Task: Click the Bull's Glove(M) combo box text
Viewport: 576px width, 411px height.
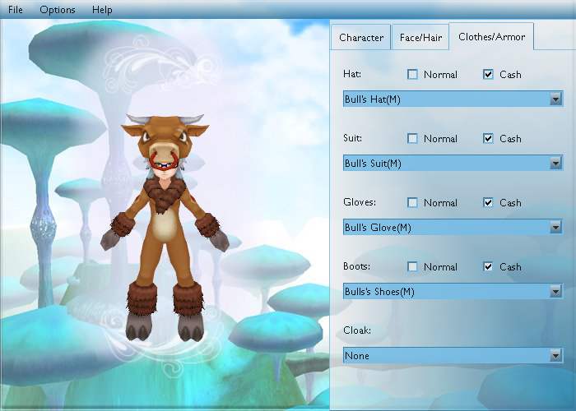Action: click(378, 228)
